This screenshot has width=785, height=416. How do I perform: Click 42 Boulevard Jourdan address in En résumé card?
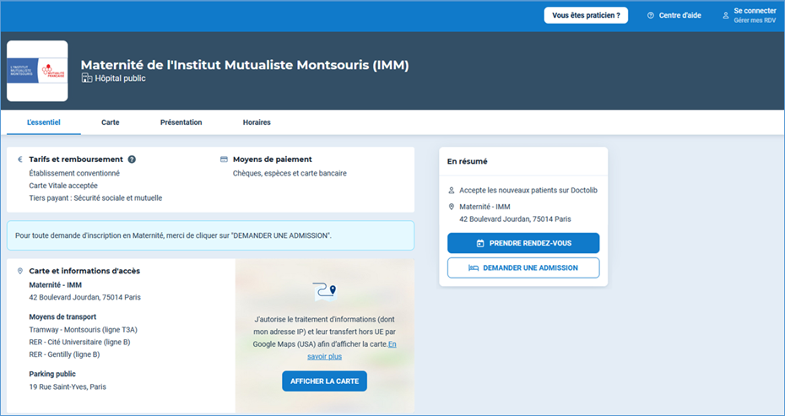click(515, 219)
